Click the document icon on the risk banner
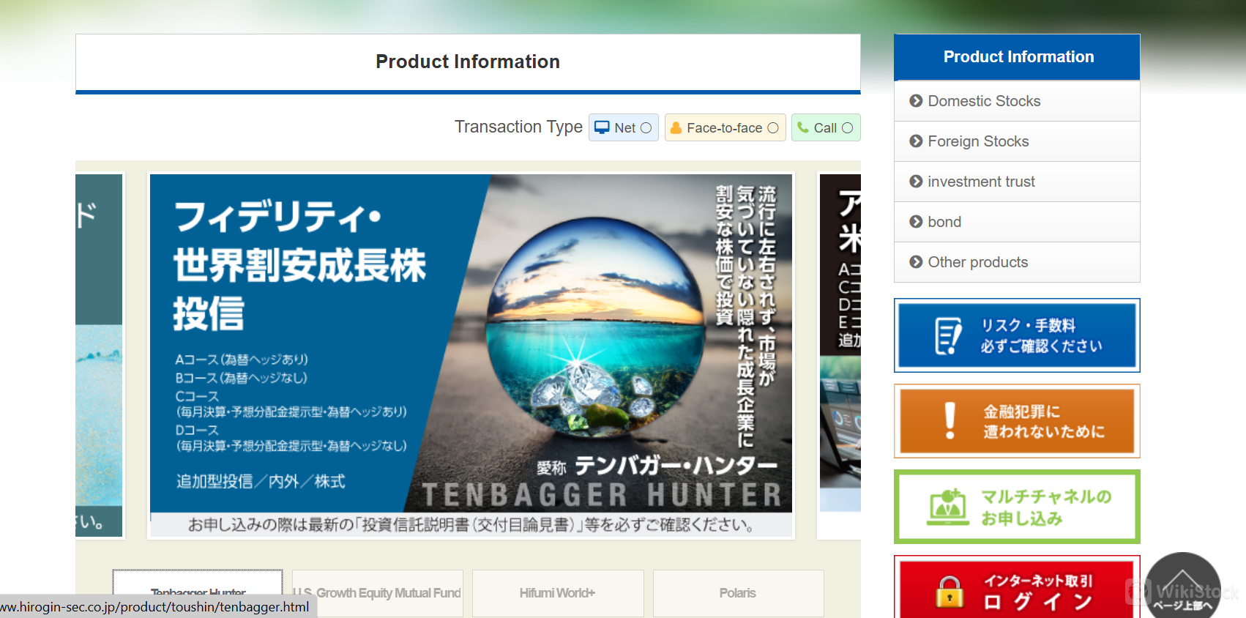The height and width of the screenshot is (618, 1246). [948, 335]
